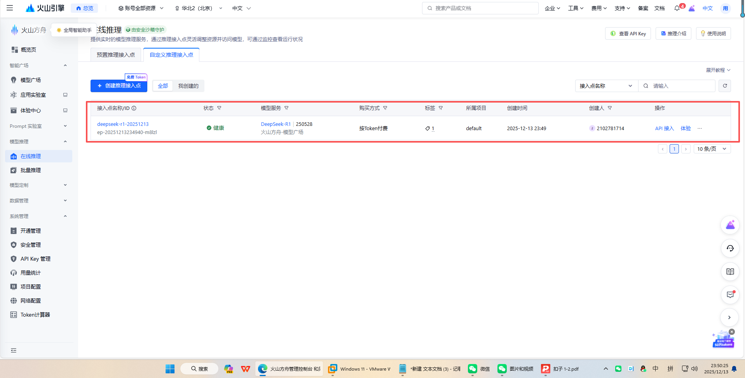
Task: Go to page 1
Action: 674,149
